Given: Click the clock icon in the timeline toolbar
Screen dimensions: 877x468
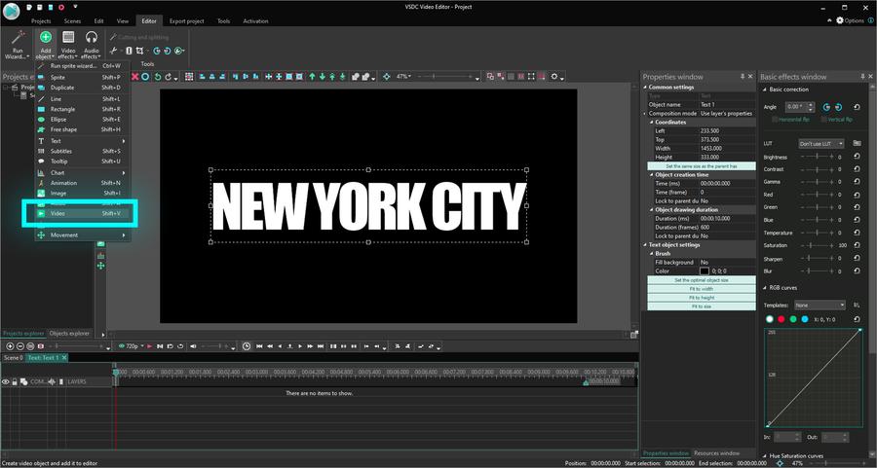Looking at the screenshot, I should (x=247, y=346).
